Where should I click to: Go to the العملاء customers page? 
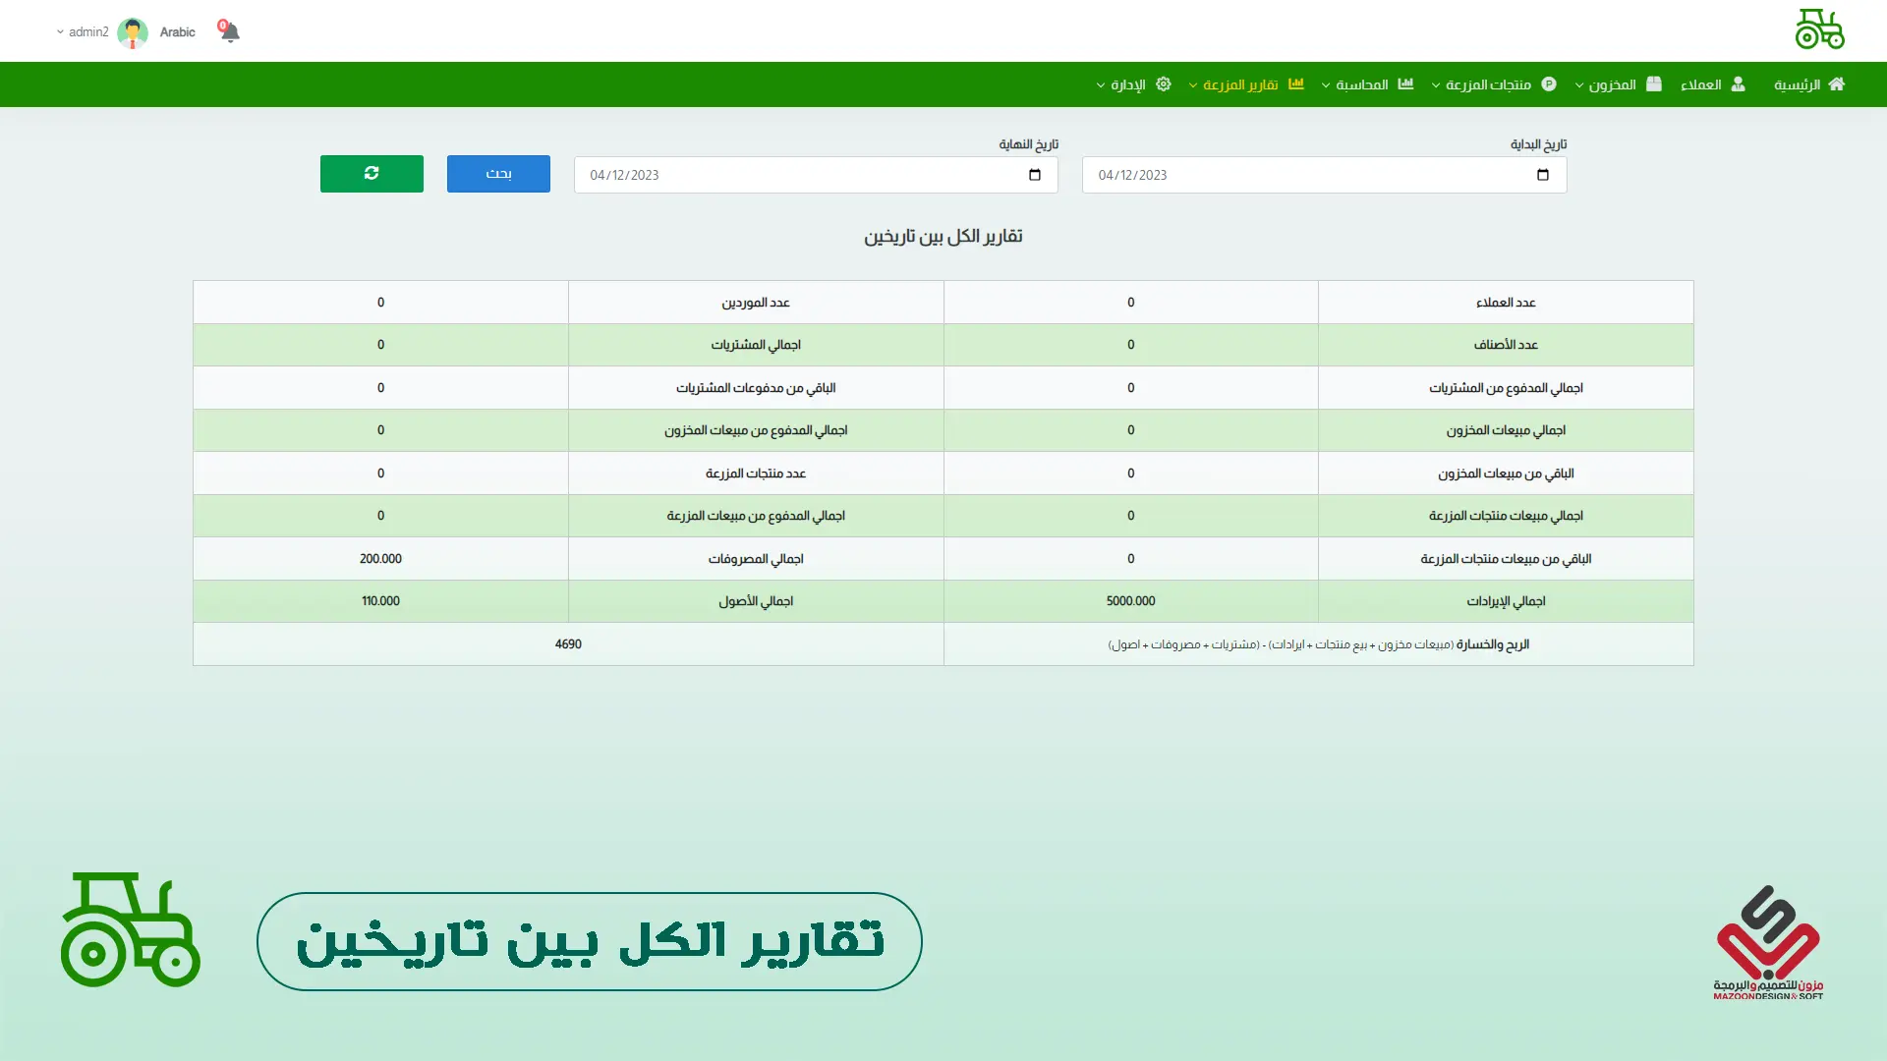click(x=1701, y=84)
